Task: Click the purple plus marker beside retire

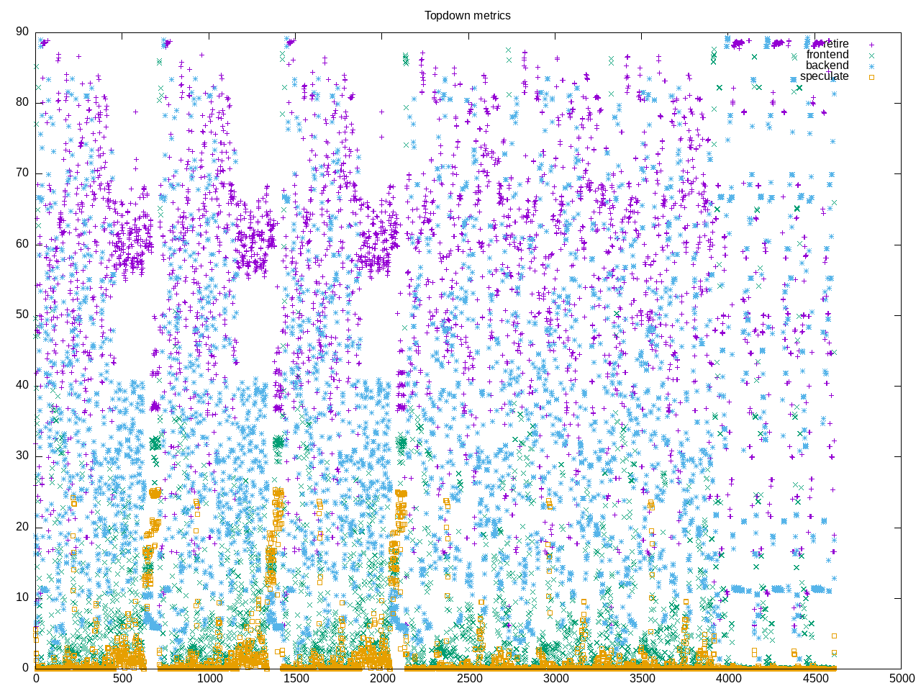Action: (871, 44)
